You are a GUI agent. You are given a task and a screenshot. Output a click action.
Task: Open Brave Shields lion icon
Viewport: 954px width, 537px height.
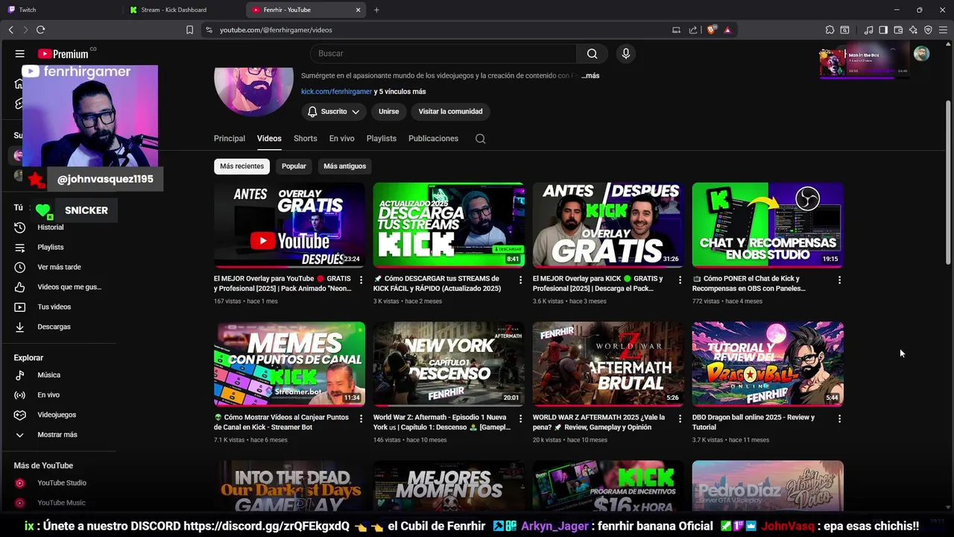pos(712,30)
